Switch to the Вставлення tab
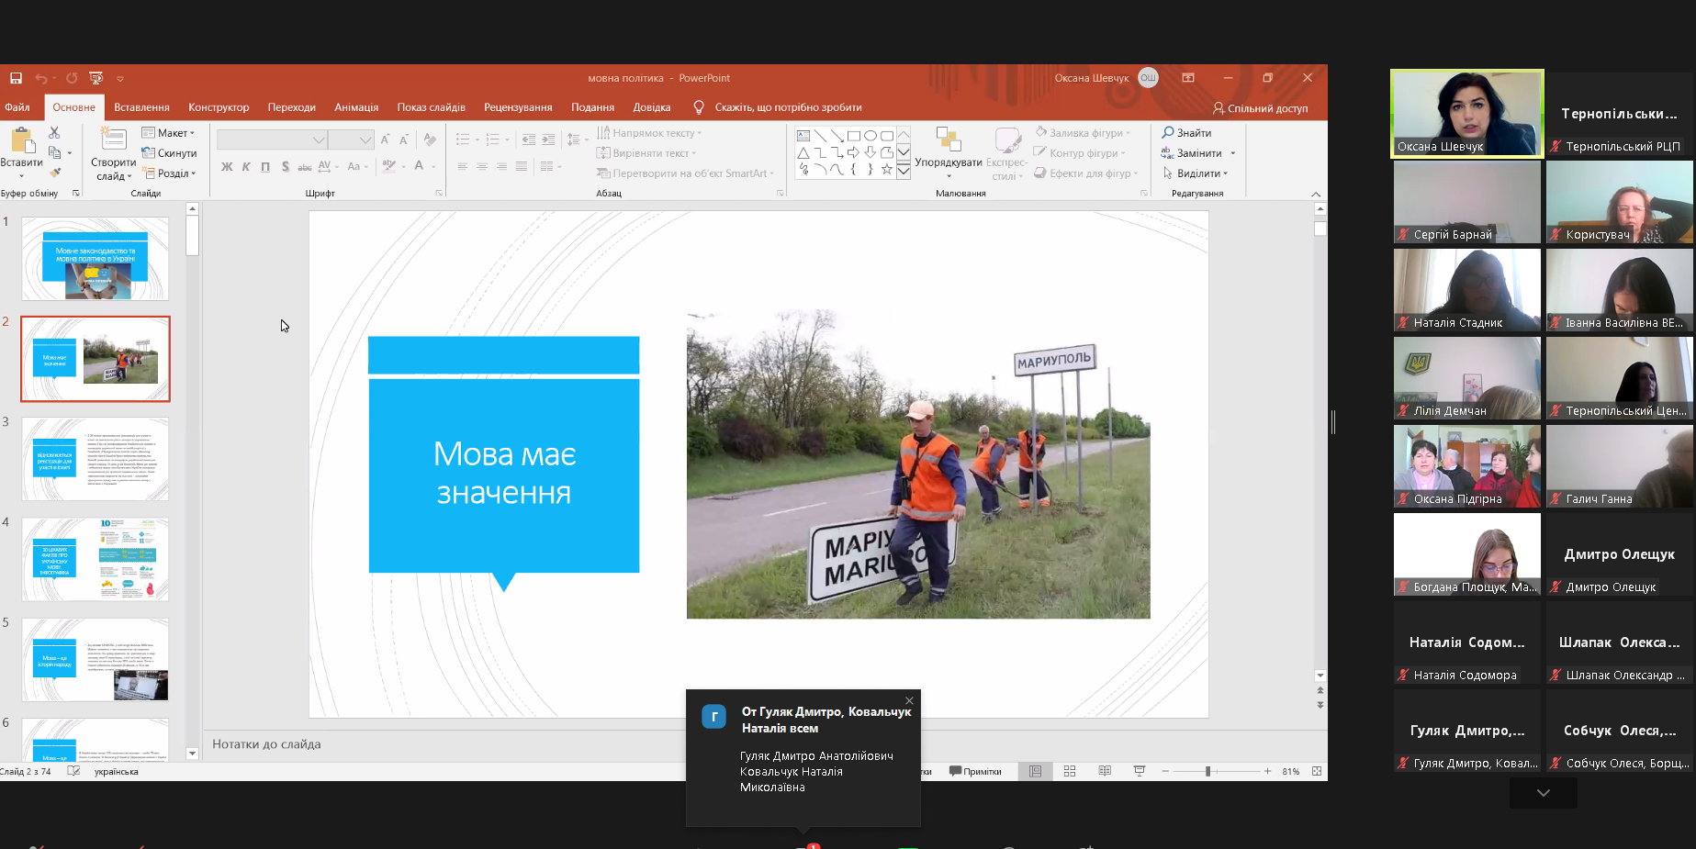1696x849 pixels. (141, 107)
